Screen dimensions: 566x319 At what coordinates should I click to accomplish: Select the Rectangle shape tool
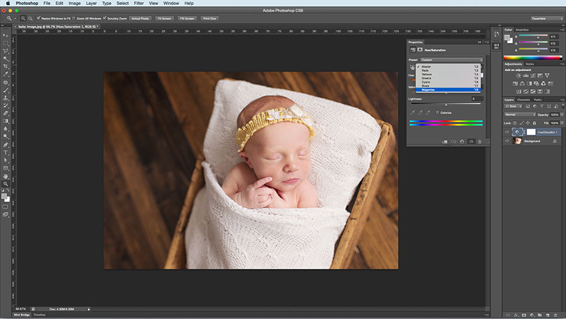(x=6, y=168)
